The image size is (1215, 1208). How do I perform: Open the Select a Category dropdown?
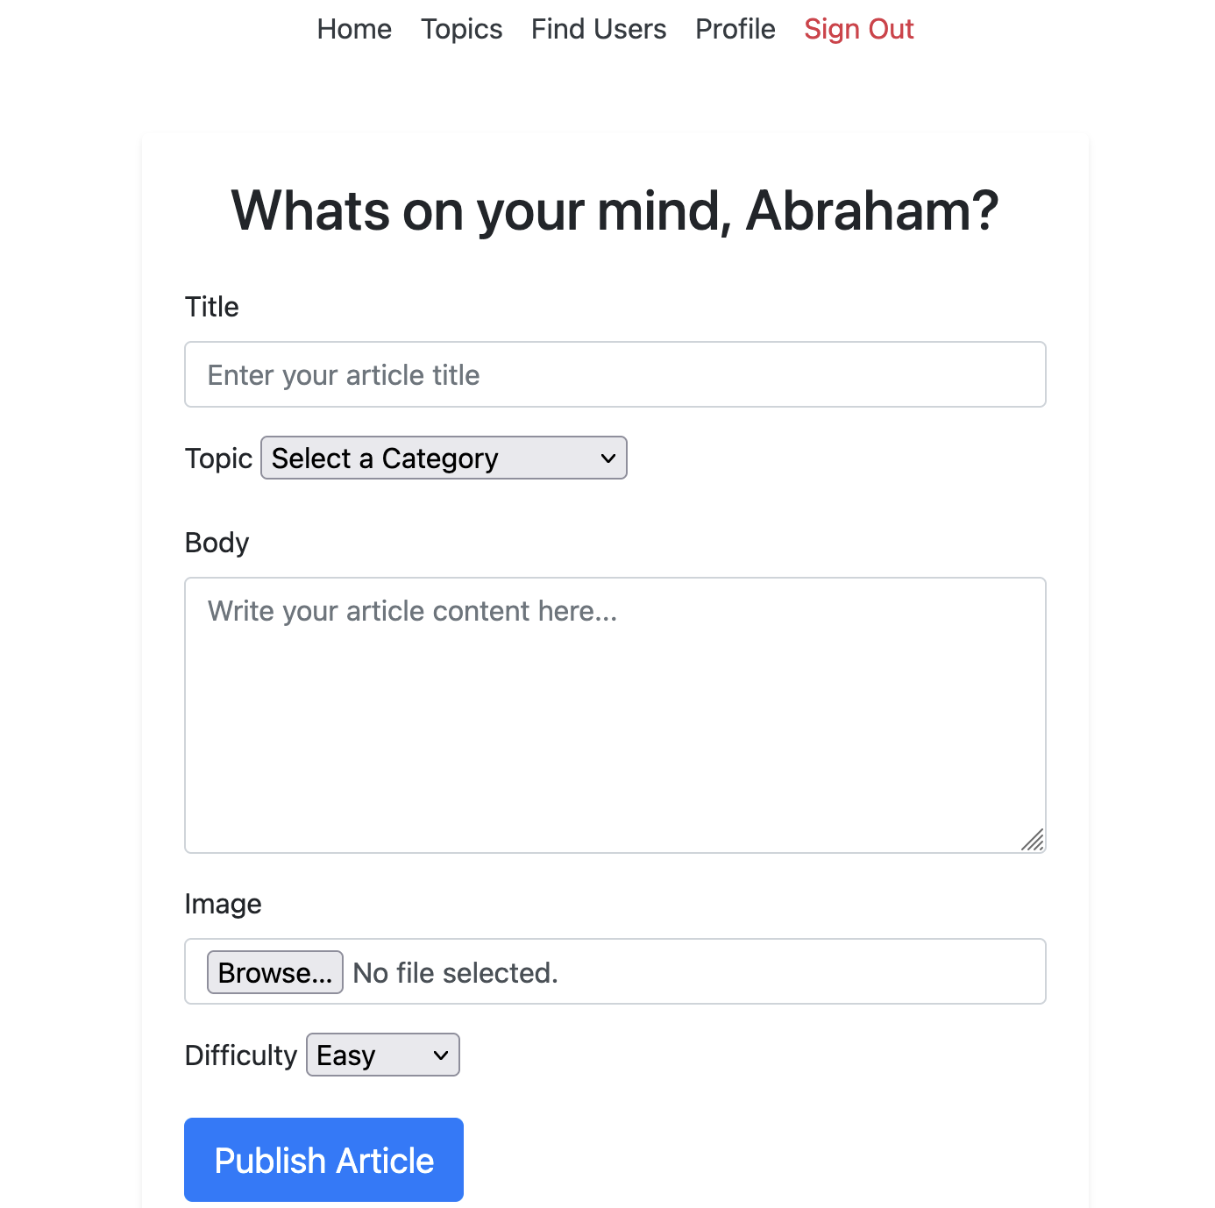pyautogui.click(x=443, y=458)
